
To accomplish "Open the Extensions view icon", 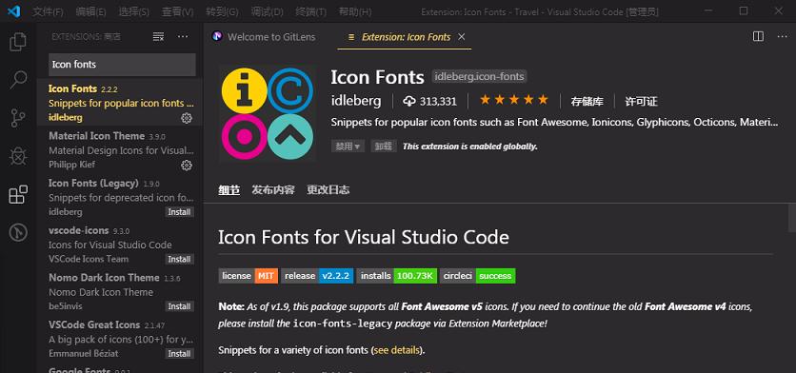I will 18,194.
